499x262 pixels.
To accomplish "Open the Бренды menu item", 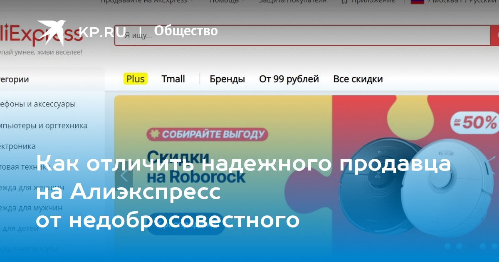I will [x=227, y=79].
